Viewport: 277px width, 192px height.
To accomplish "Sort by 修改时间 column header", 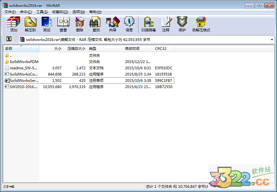I will click(x=138, y=49).
